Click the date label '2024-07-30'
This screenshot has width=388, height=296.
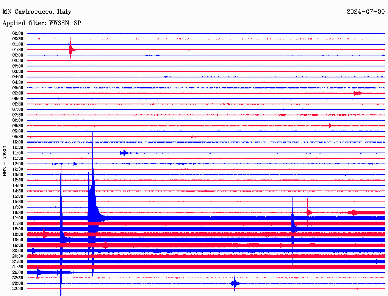(366, 12)
